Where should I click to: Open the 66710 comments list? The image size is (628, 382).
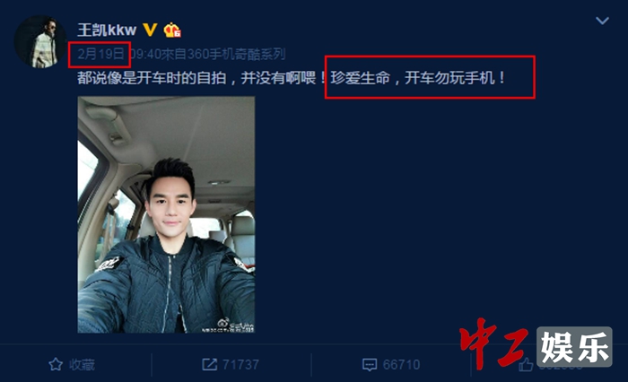click(x=401, y=365)
